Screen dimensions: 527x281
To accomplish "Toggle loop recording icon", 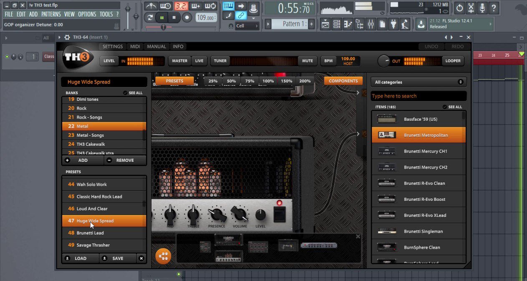I will (211, 6).
